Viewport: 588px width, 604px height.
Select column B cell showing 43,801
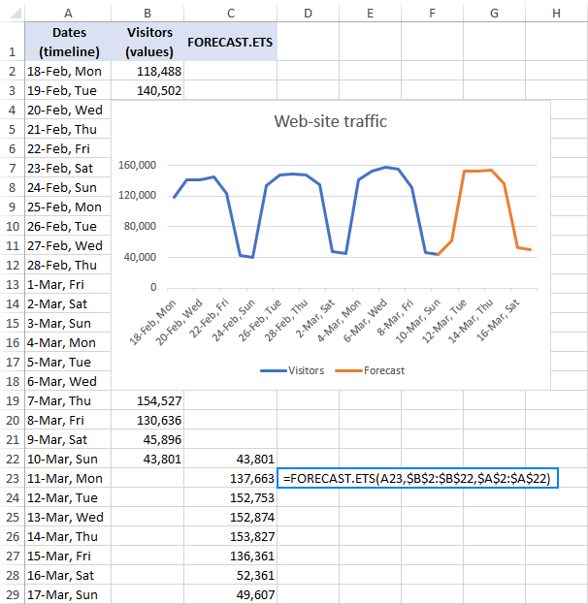point(147,459)
